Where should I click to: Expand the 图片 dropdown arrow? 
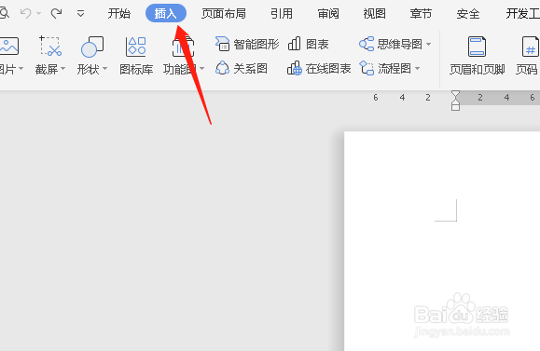[21, 69]
